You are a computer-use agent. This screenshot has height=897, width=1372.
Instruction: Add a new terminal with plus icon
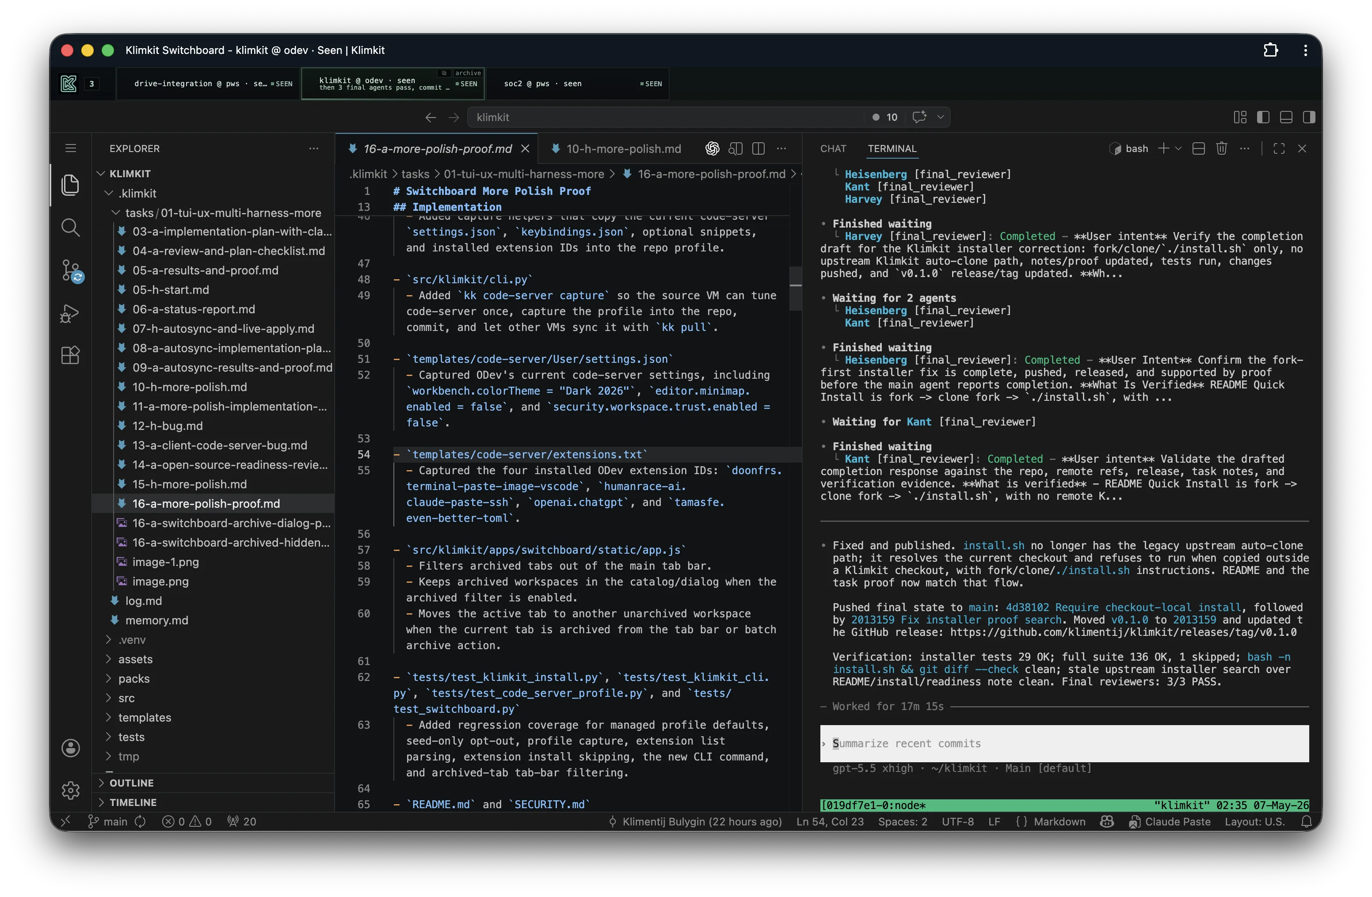tap(1163, 148)
